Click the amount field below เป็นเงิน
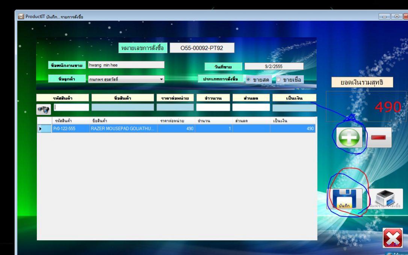The height and width of the screenshot is (255, 408). coord(294,108)
